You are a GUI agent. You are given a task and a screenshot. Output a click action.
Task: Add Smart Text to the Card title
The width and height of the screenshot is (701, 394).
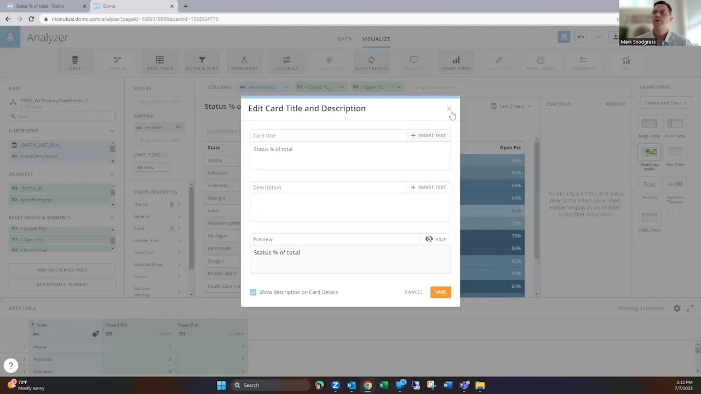pos(428,136)
